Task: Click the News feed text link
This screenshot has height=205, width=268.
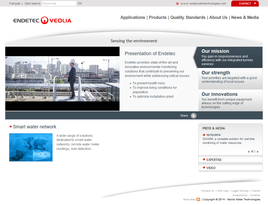Action: (x=189, y=199)
